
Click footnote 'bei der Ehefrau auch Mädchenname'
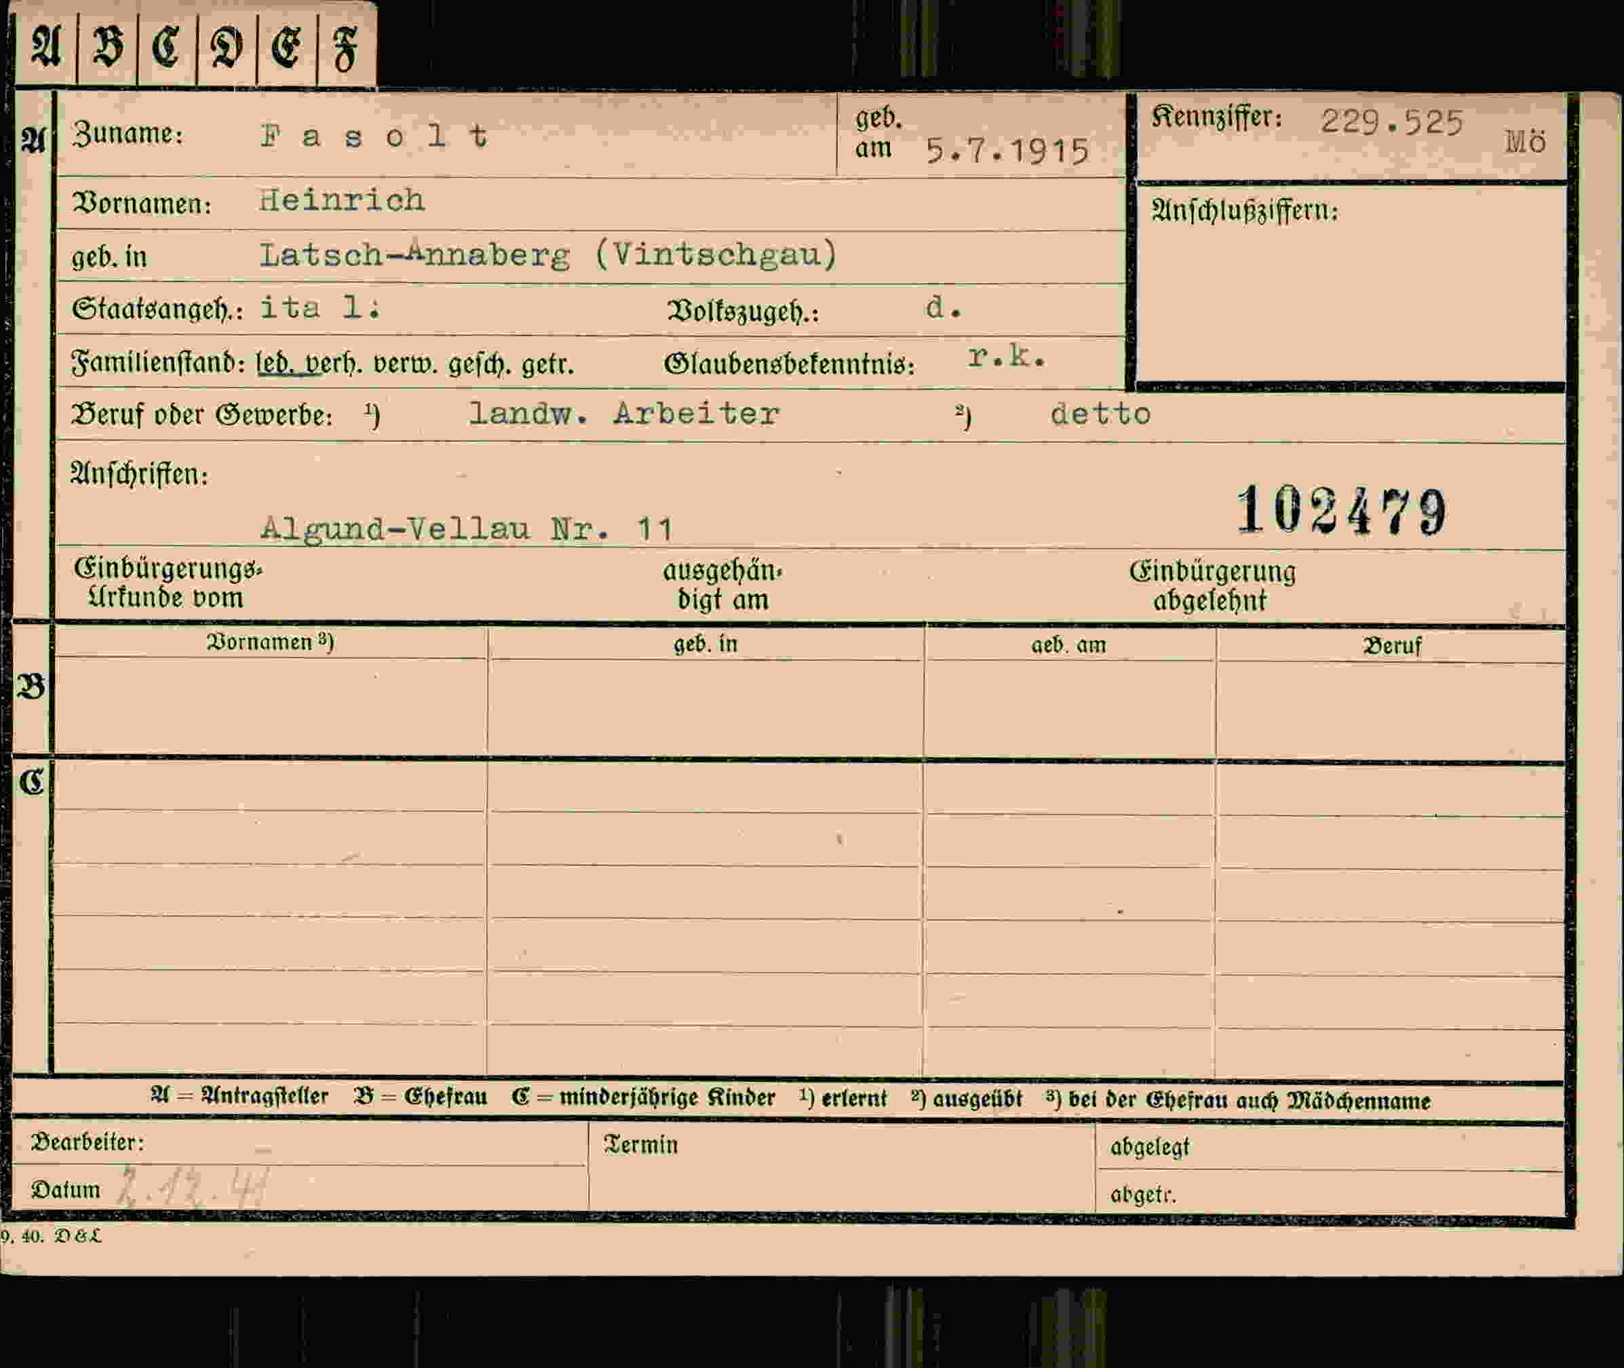(1250, 1101)
